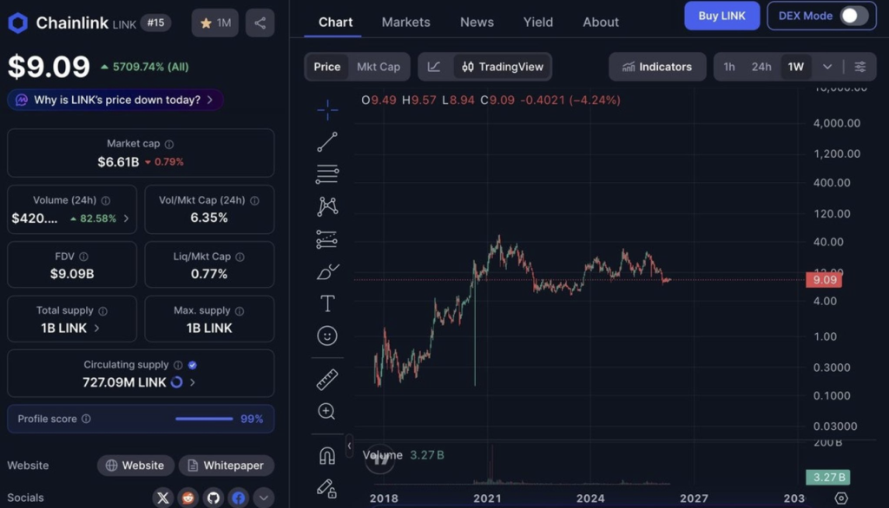Open the emoji icons tool
The width and height of the screenshot is (889, 508).
click(327, 335)
